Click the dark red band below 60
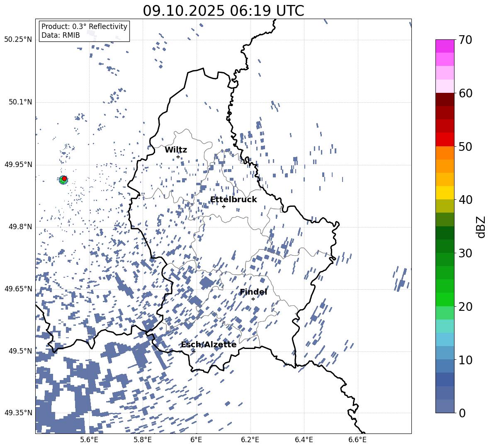Screen dimensions: 491x448 445,99
